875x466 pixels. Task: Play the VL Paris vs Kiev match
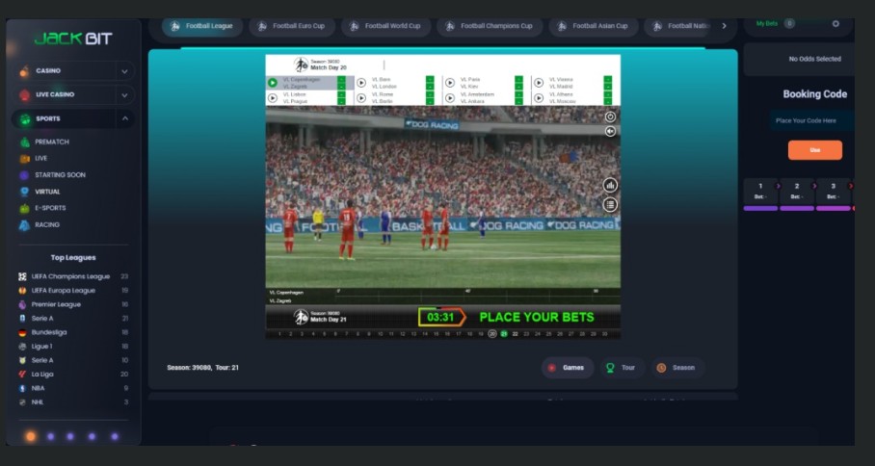[449, 82]
